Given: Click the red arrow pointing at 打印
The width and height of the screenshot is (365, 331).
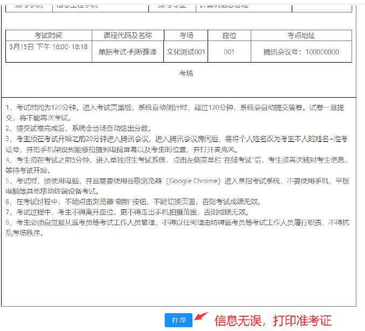Looking at the screenshot, I should [201, 317].
